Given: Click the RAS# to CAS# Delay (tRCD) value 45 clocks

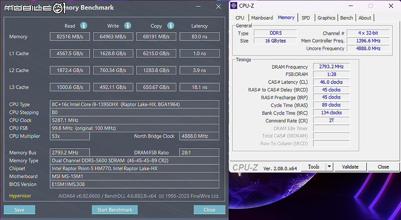Looking at the screenshot, I should [x=331, y=90].
